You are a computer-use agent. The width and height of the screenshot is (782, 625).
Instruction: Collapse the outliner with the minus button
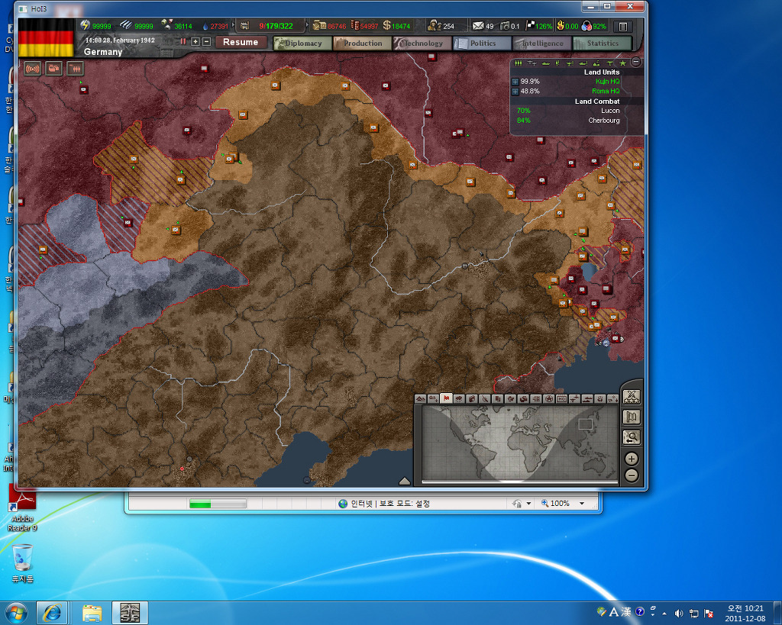tap(635, 63)
